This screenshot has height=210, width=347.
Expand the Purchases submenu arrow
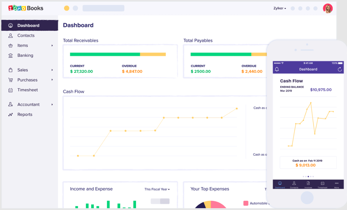coord(52,80)
